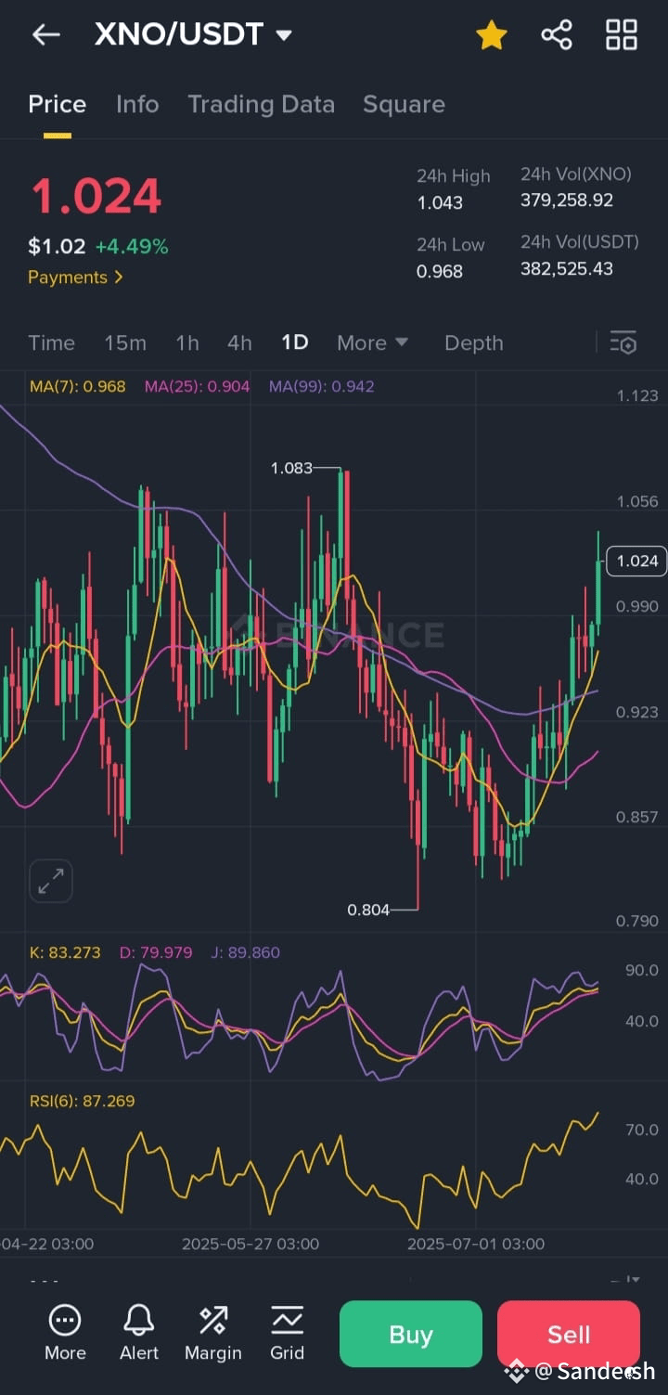Click the 24h Low value 0.968
Screen dimensions: 668x1395
click(x=440, y=271)
